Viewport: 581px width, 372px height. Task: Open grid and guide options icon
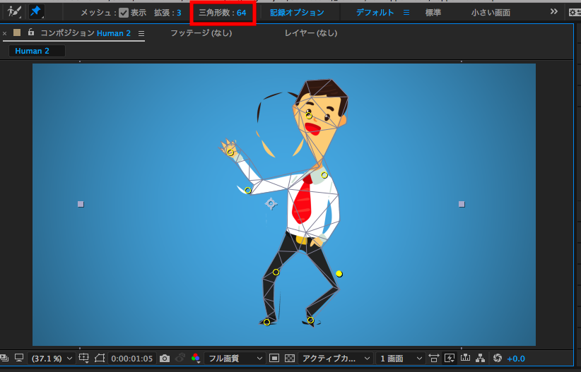pos(83,359)
